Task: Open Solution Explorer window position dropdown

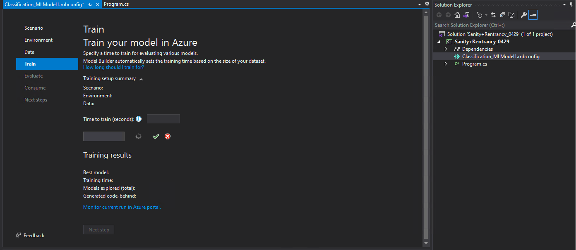Action: click(565, 5)
